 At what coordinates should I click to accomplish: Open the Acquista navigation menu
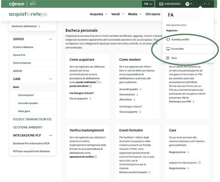point(98,14)
